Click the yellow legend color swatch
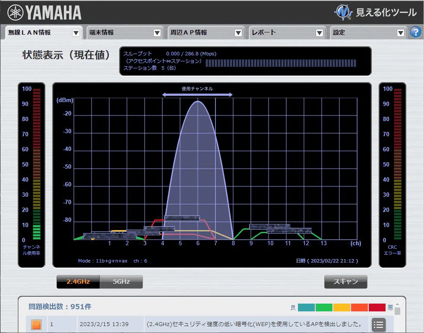Viewport: 424px width, 333px height. 342,307
